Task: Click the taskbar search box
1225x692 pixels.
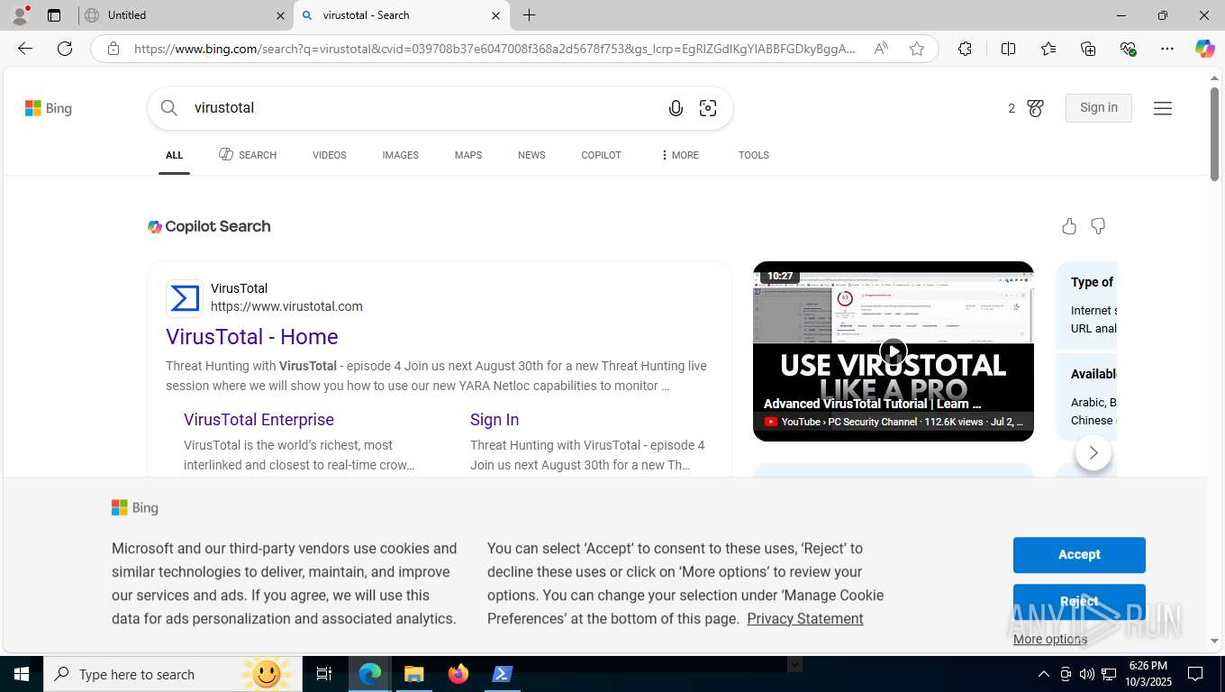Action: coord(171,674)
